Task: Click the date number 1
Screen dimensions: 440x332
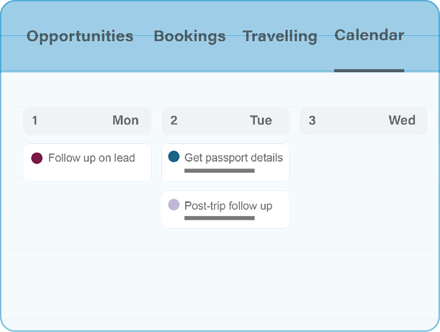Action: (x=35, y=120)
